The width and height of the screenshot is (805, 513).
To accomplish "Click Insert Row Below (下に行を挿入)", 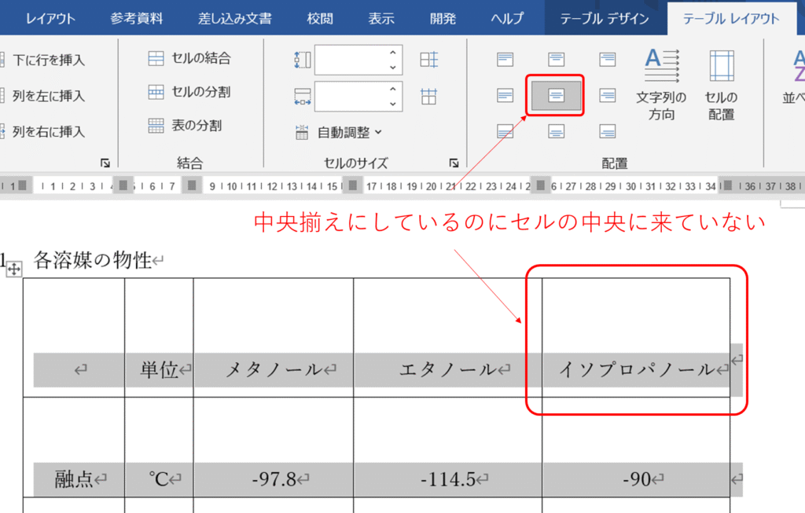I will click(x=47, y=60).
